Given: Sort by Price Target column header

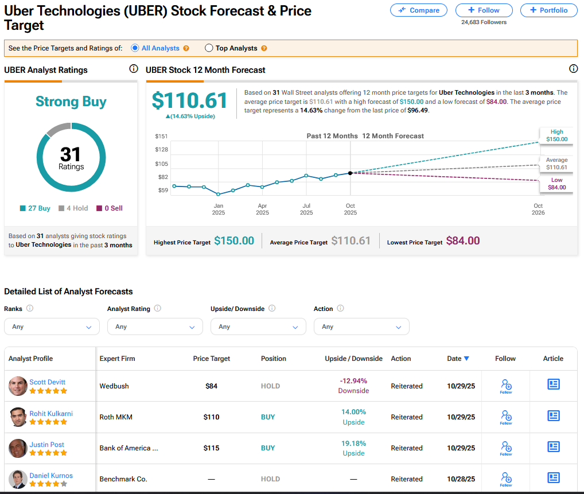Looking at the screenshot, I should [x=211, y=359].
